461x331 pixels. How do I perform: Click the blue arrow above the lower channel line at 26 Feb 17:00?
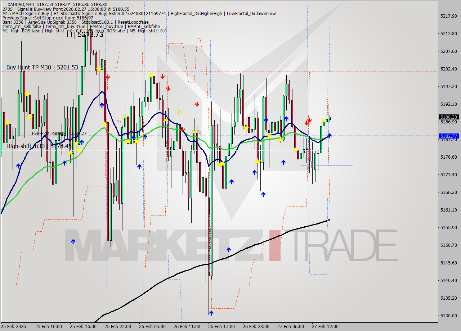tap(232, 182)
